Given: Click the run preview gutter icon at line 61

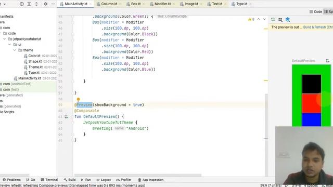Looking at the screenshot, I should [x=66, y=116].
